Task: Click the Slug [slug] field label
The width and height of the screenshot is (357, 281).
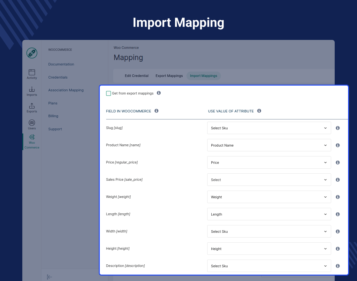Action: tap(114, 128)
